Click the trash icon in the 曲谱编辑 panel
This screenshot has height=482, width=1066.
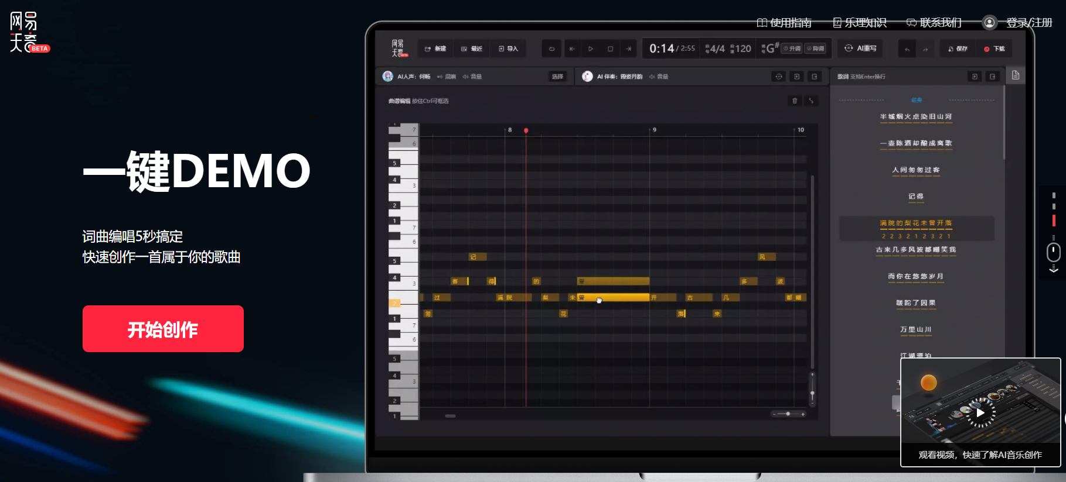point(795,101)
